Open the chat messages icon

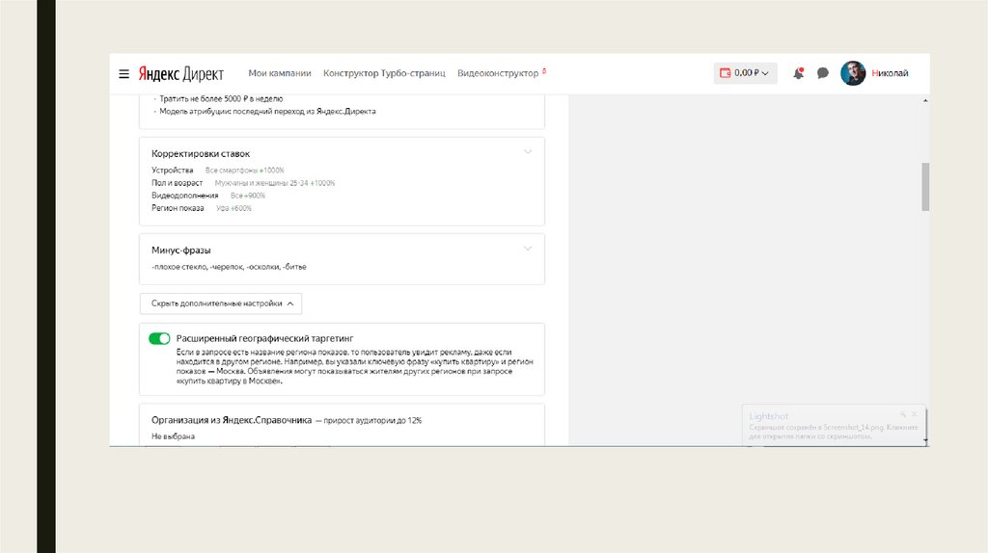822,73
